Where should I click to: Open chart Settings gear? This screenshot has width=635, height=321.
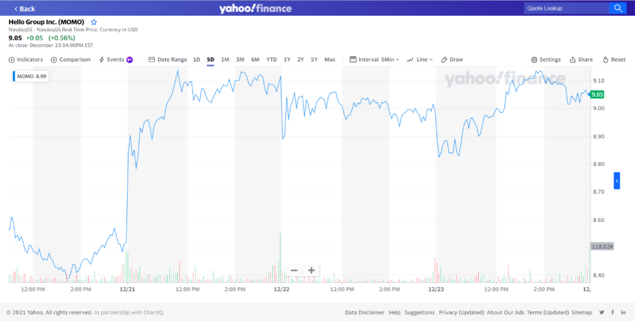pos(546,60)
